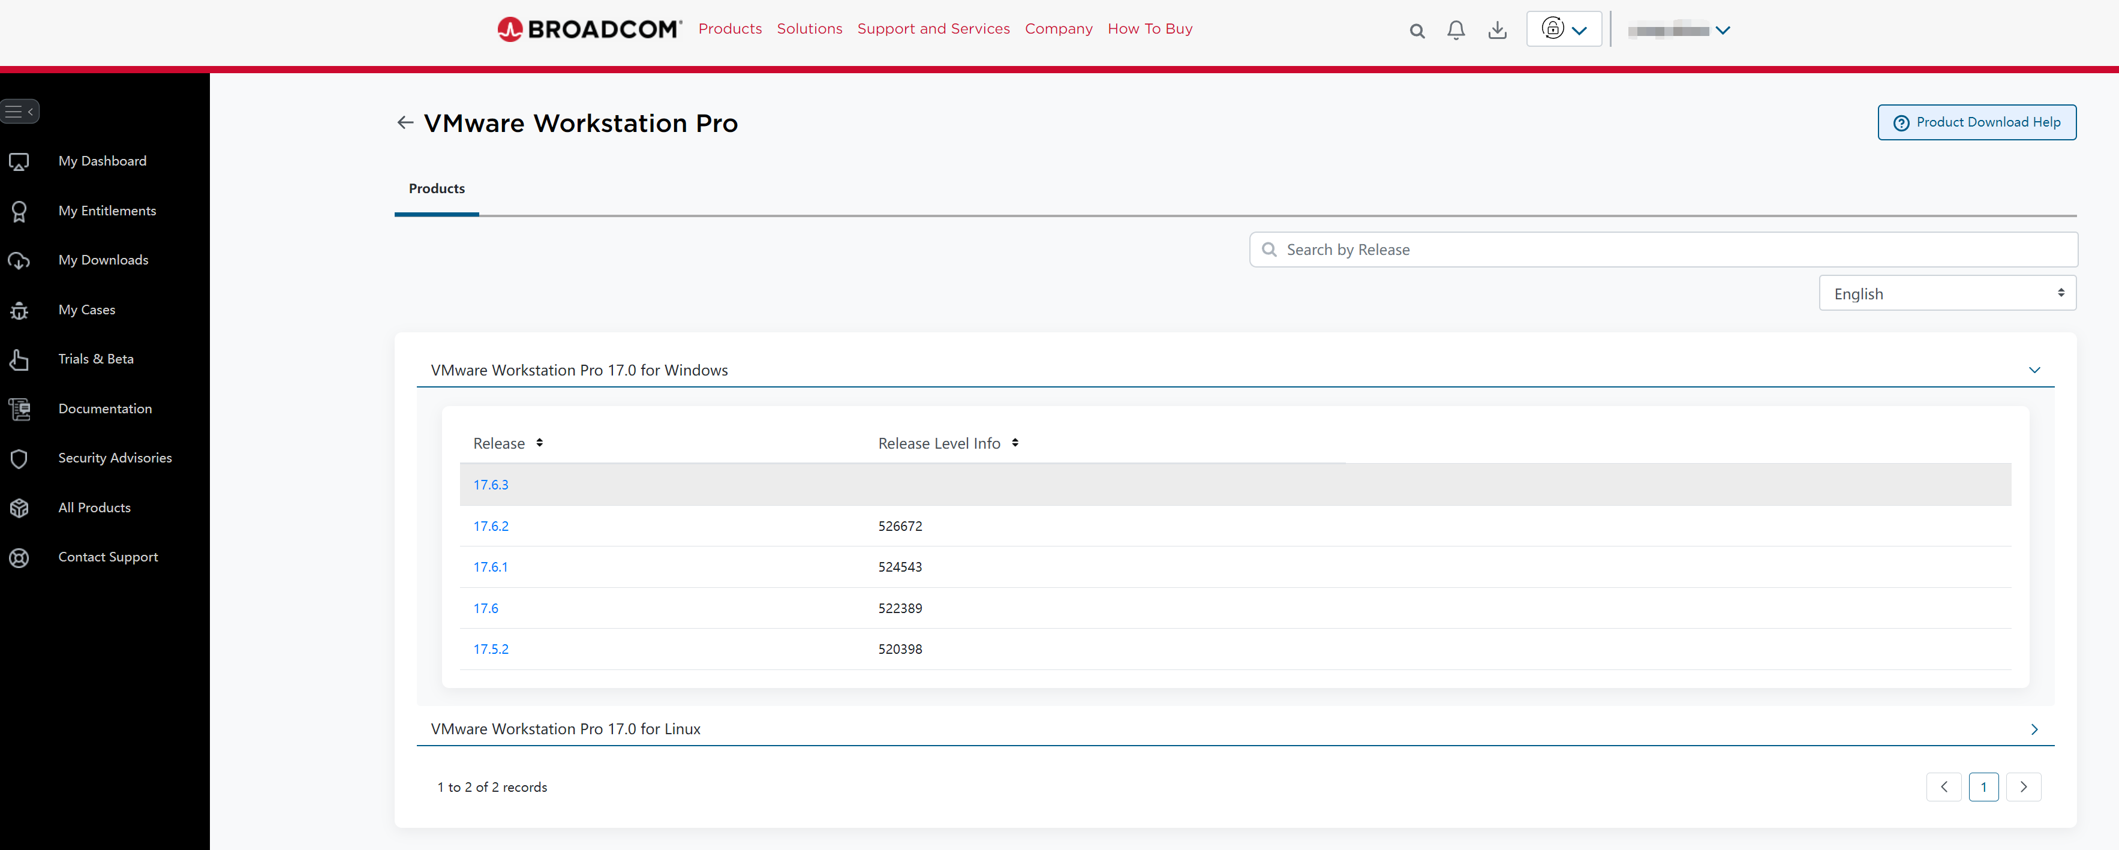Open release 17.6.3 link
The height and width of the screenshot is (850, 2119).
(490, 485)
